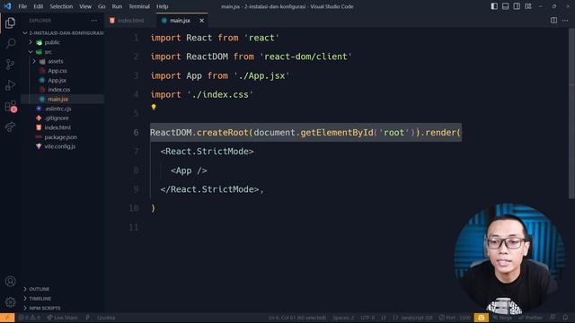
Task: Click the <App /> code on line 8
Action: click(189, 170)
